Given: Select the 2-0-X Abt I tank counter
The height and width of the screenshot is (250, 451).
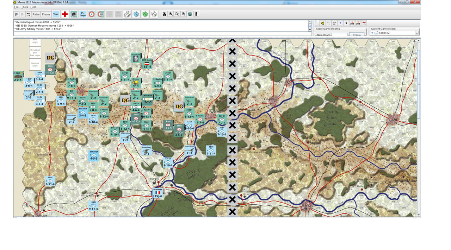Looking at the screenshot, I should 18,77.
